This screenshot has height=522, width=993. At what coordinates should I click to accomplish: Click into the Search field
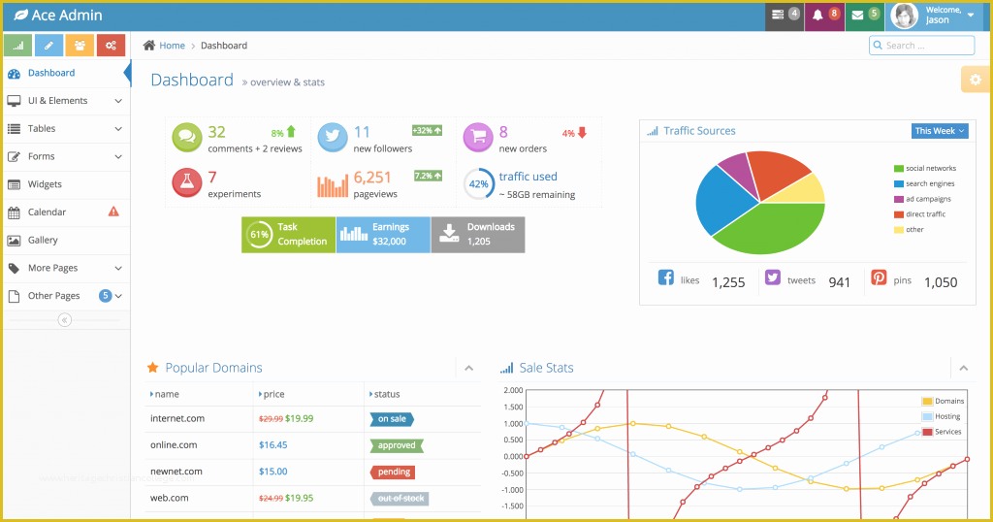point(921,45)
